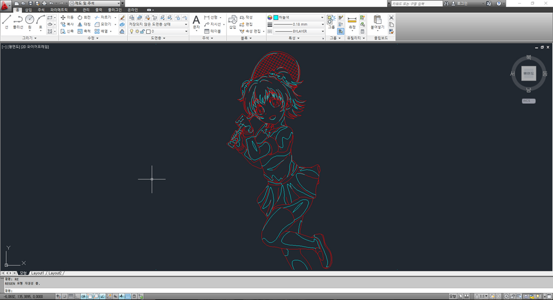Click the Save icon in quick access toolbar
This screenshot has width=553, height=300.
(x=30, y=3)
